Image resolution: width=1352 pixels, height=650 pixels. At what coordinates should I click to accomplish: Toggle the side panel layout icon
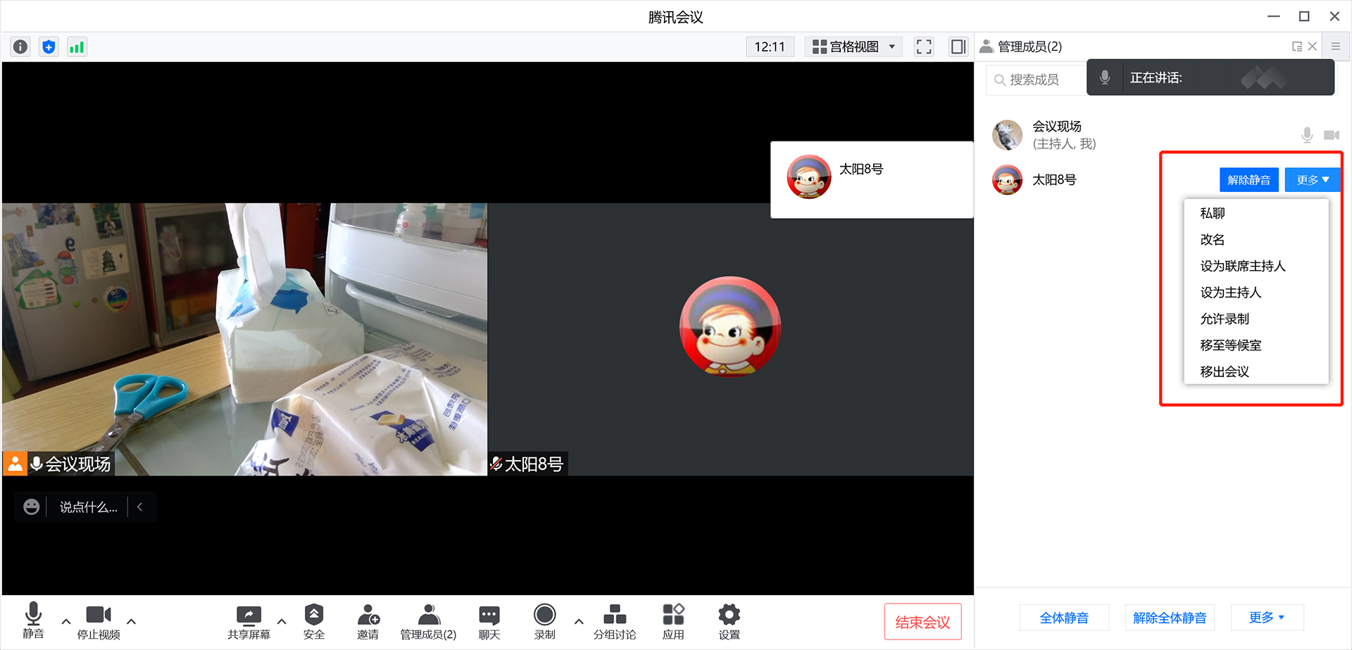tap(958, 47)
